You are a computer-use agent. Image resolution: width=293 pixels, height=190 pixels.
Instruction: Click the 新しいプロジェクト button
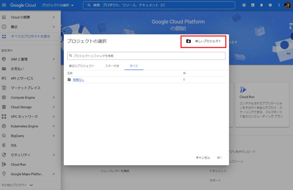tap(203, 41)
